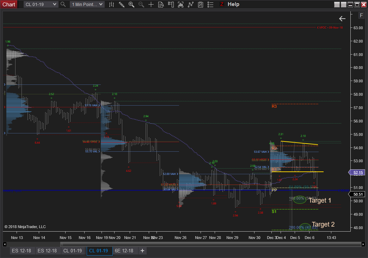The image size is (368, 258).
Task: Click the 48.00 price axis label
Action: point(358,227)
